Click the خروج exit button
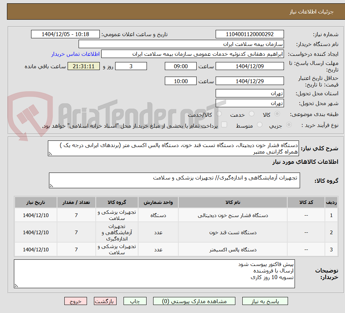 point(76,301)
